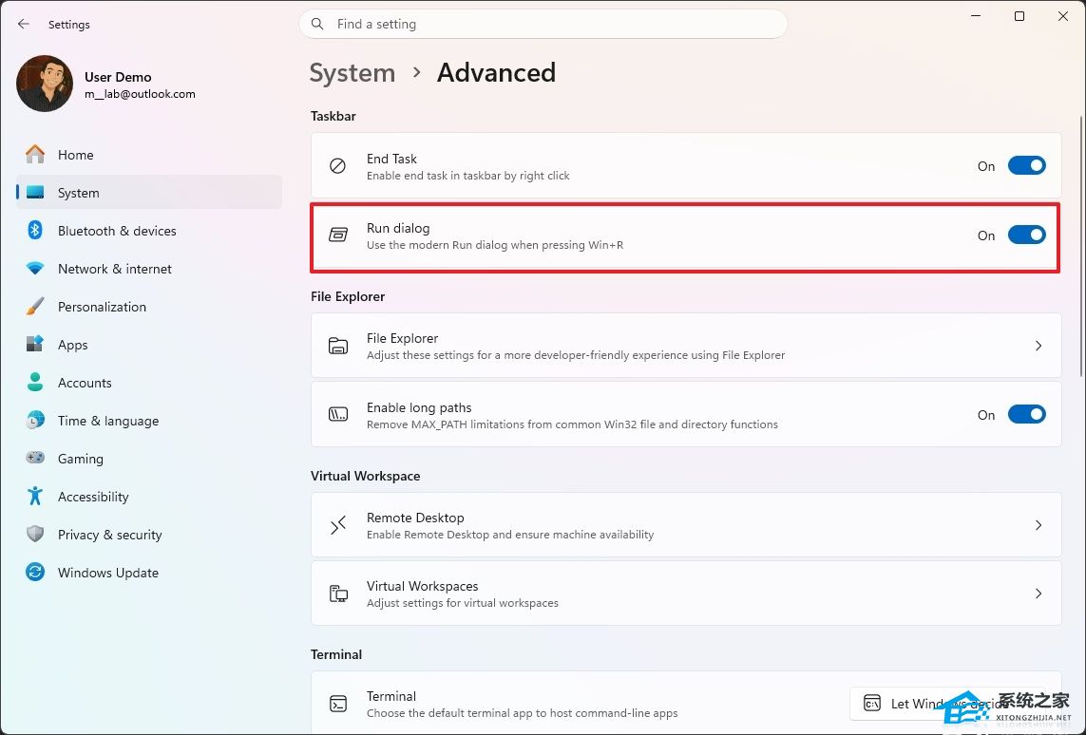Open the Apps settings page
Screen dimensions: 1086x735
coord(149,345)
